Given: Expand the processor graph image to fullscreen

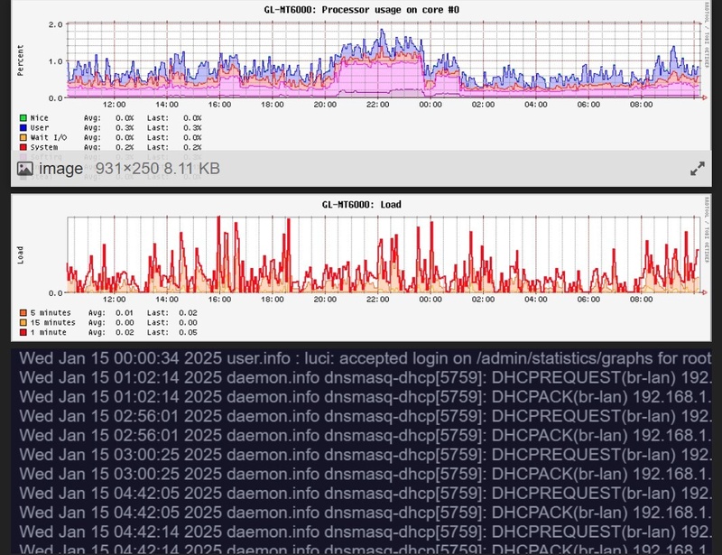Looking at the screenshot, I should point(697,169).
